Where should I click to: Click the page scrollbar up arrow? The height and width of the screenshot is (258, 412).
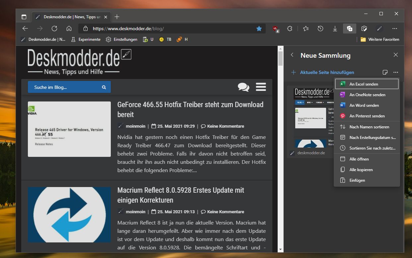point(280,49)
